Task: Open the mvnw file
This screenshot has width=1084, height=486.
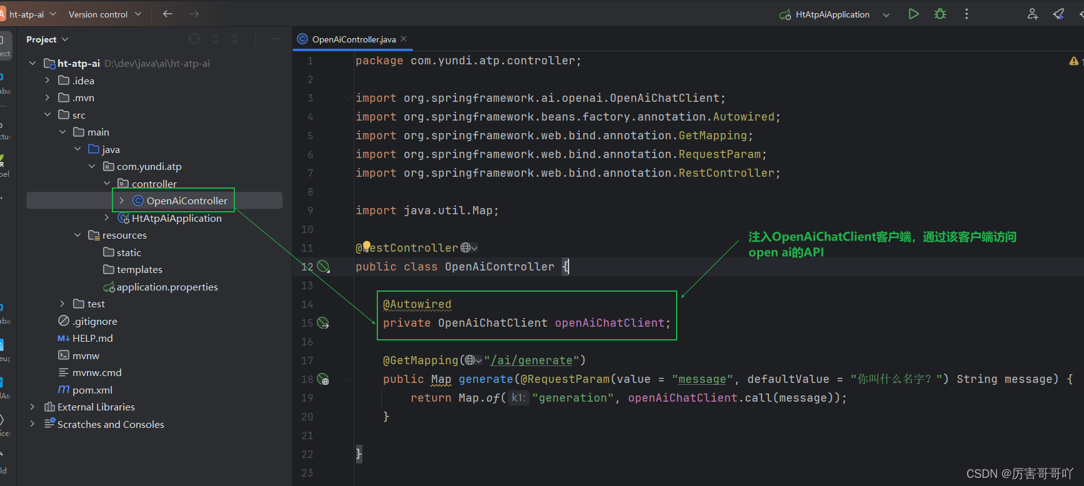Action: pos(86,355)
